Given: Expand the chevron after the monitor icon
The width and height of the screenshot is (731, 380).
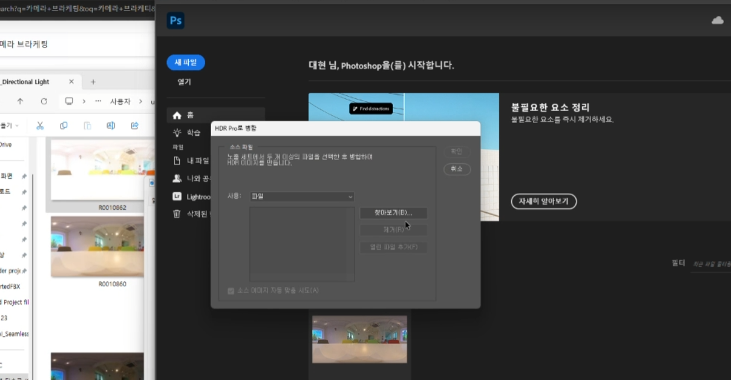Looking at the screenshot, I should point(84,101).
